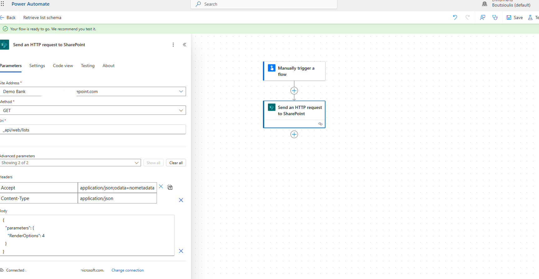This screenshot has width=539, height=279.
Task: Remove the Body parameter
Action: click(181, 251)
